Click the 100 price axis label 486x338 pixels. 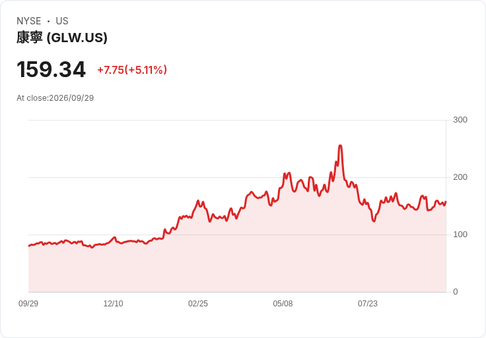click(460, 235)
